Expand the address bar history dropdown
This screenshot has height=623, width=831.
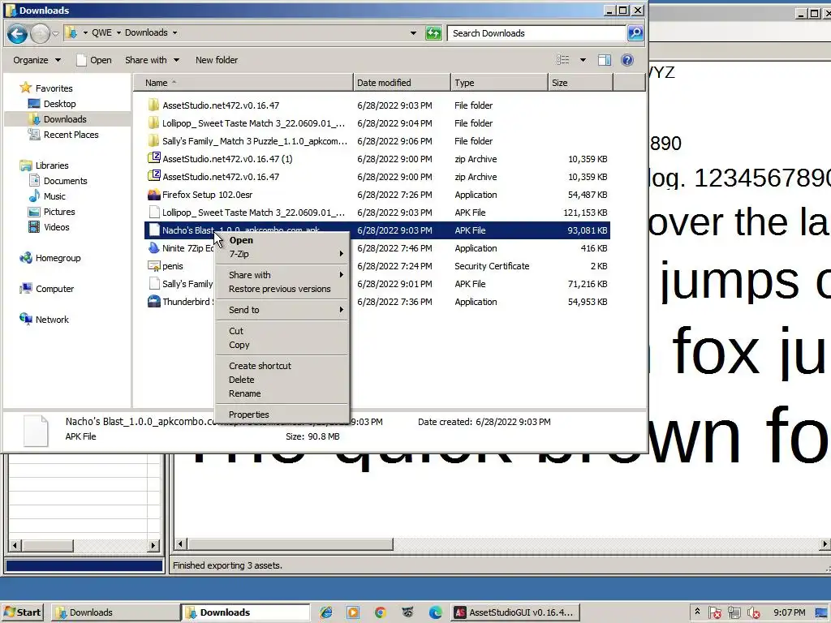(413, 33)
